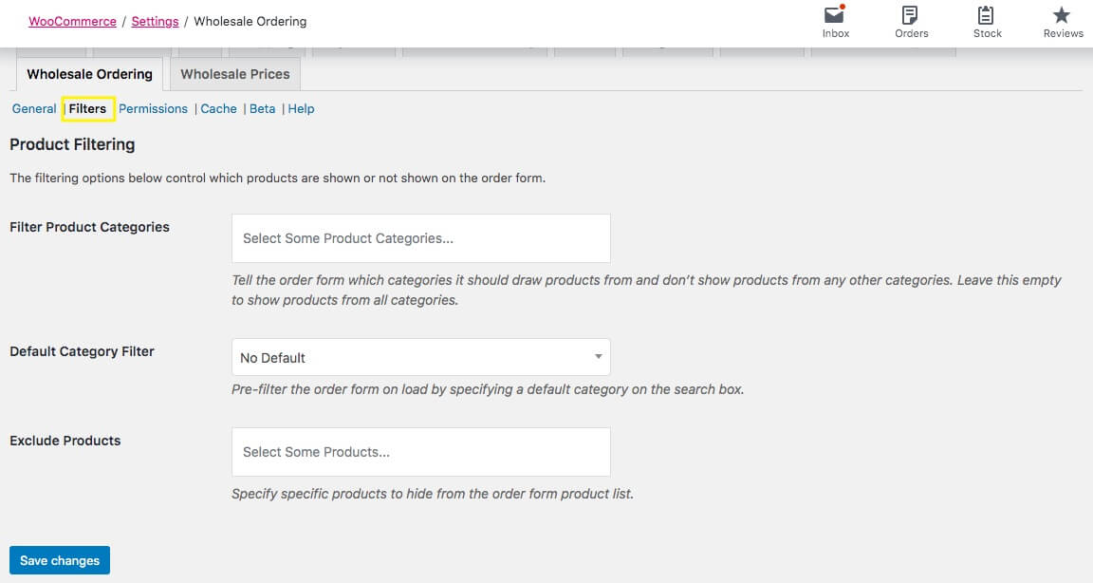Open the Stock clipboard icon
The width and height of the screenshot is (1093, 583).
pyautogui.click(x=987, y=15)
